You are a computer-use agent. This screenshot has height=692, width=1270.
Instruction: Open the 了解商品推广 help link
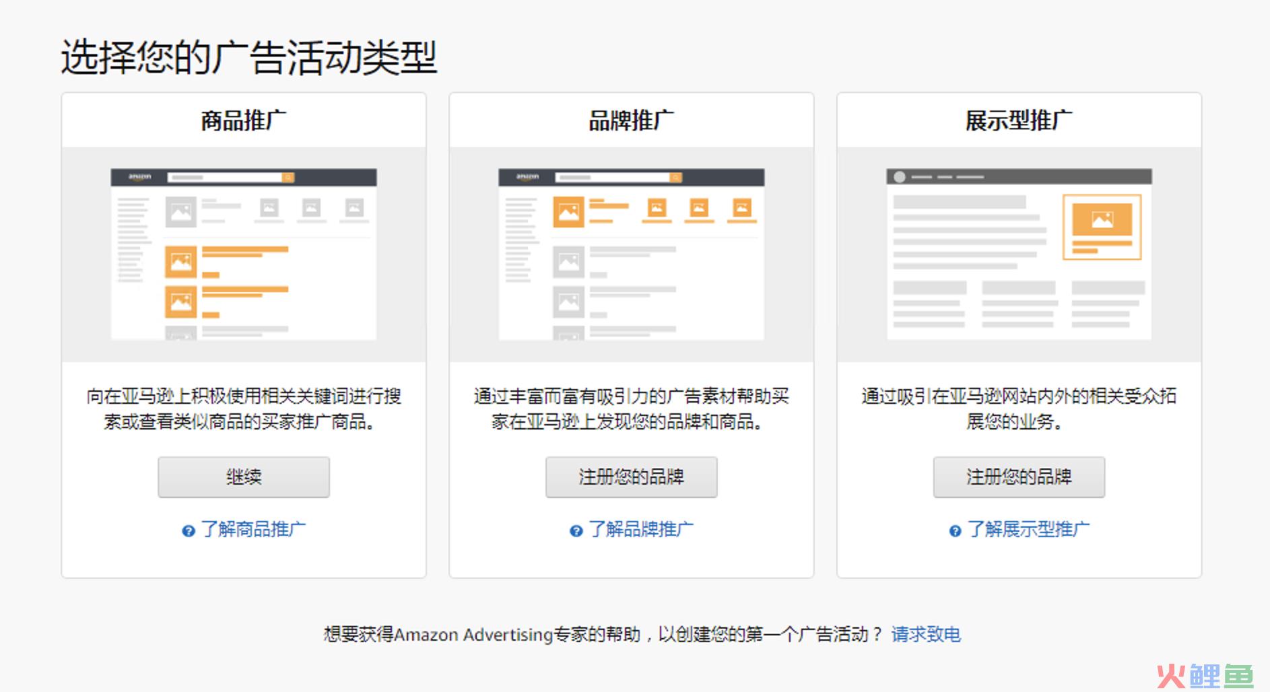tap(253, 530)
